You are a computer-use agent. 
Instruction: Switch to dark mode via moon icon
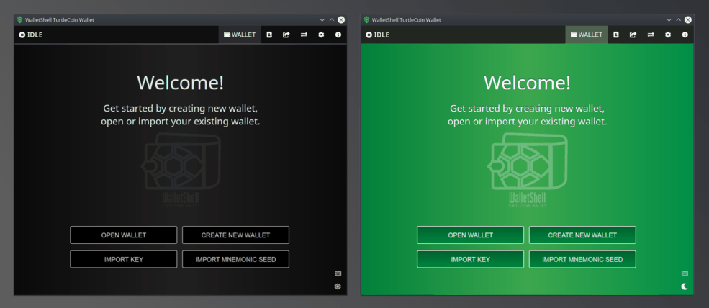pos(685,286)
